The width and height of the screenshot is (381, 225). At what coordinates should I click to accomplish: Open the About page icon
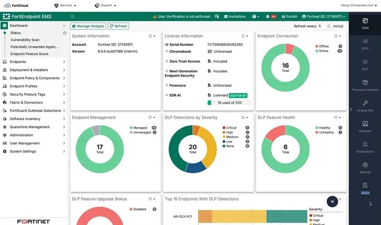[365, 185]
